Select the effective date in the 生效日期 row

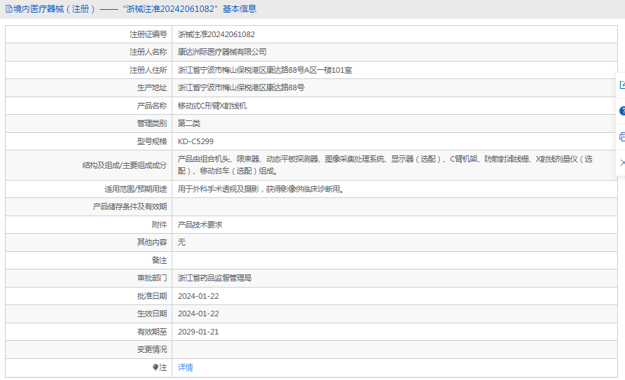pyautogui.click(x=198, y=314)
